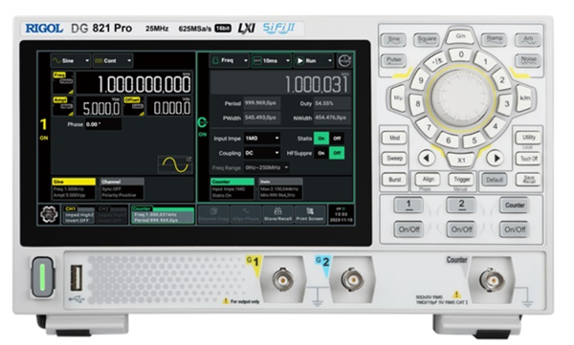574x345 pixels.
Task: Turn HFSuppre Off
Action: tap(337, 153)
